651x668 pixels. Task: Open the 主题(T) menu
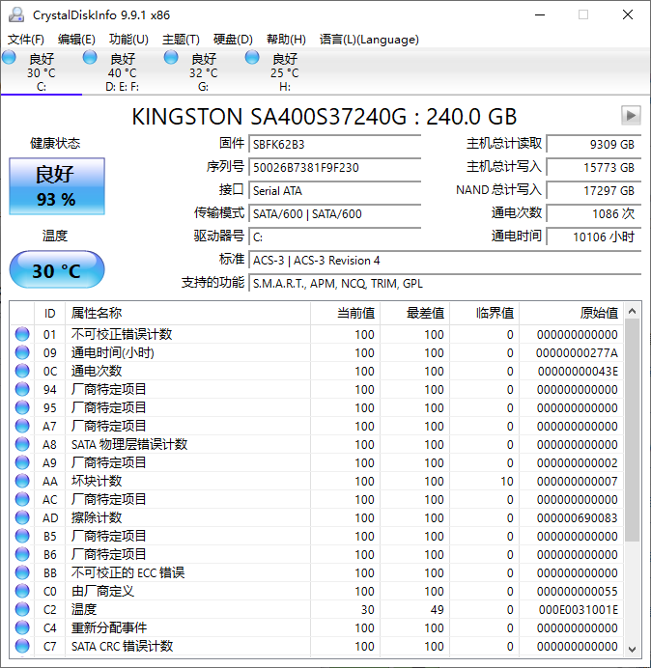coord(181,40)
